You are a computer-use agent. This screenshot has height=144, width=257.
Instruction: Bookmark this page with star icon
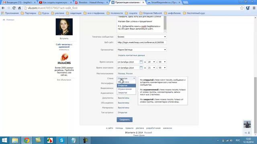click(x=242, y=8)
